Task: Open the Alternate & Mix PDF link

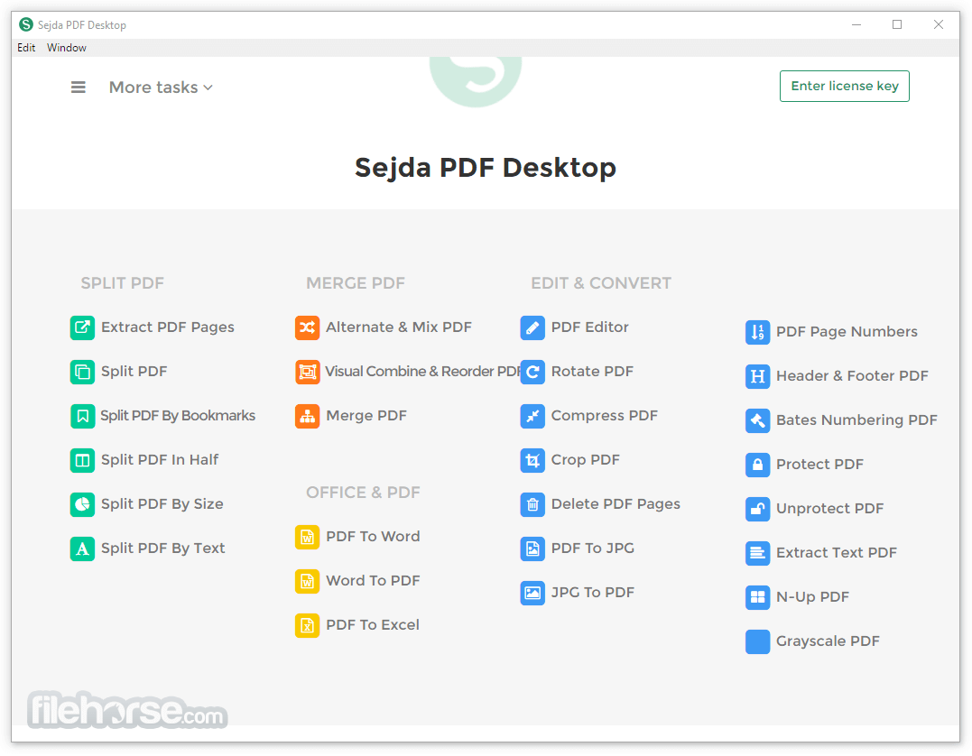Action: 399,327
